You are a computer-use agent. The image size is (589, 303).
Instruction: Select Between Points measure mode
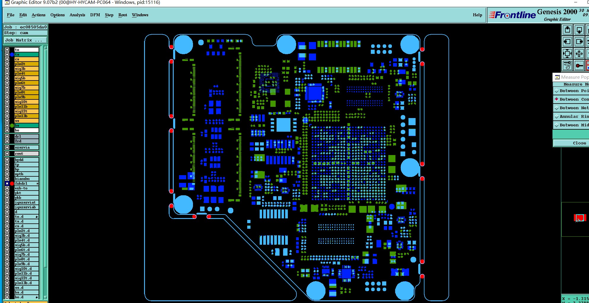pyautogui.click(x=571, y=91)
